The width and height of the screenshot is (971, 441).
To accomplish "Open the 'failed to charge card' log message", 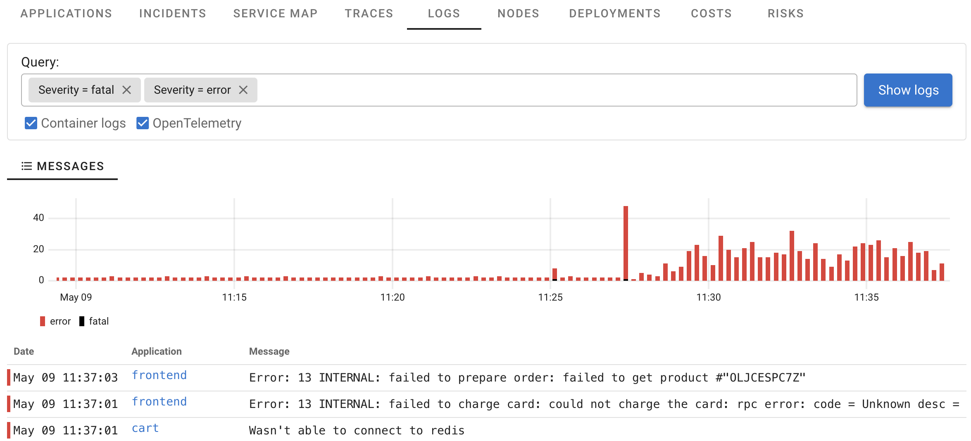I will point(604,404).
